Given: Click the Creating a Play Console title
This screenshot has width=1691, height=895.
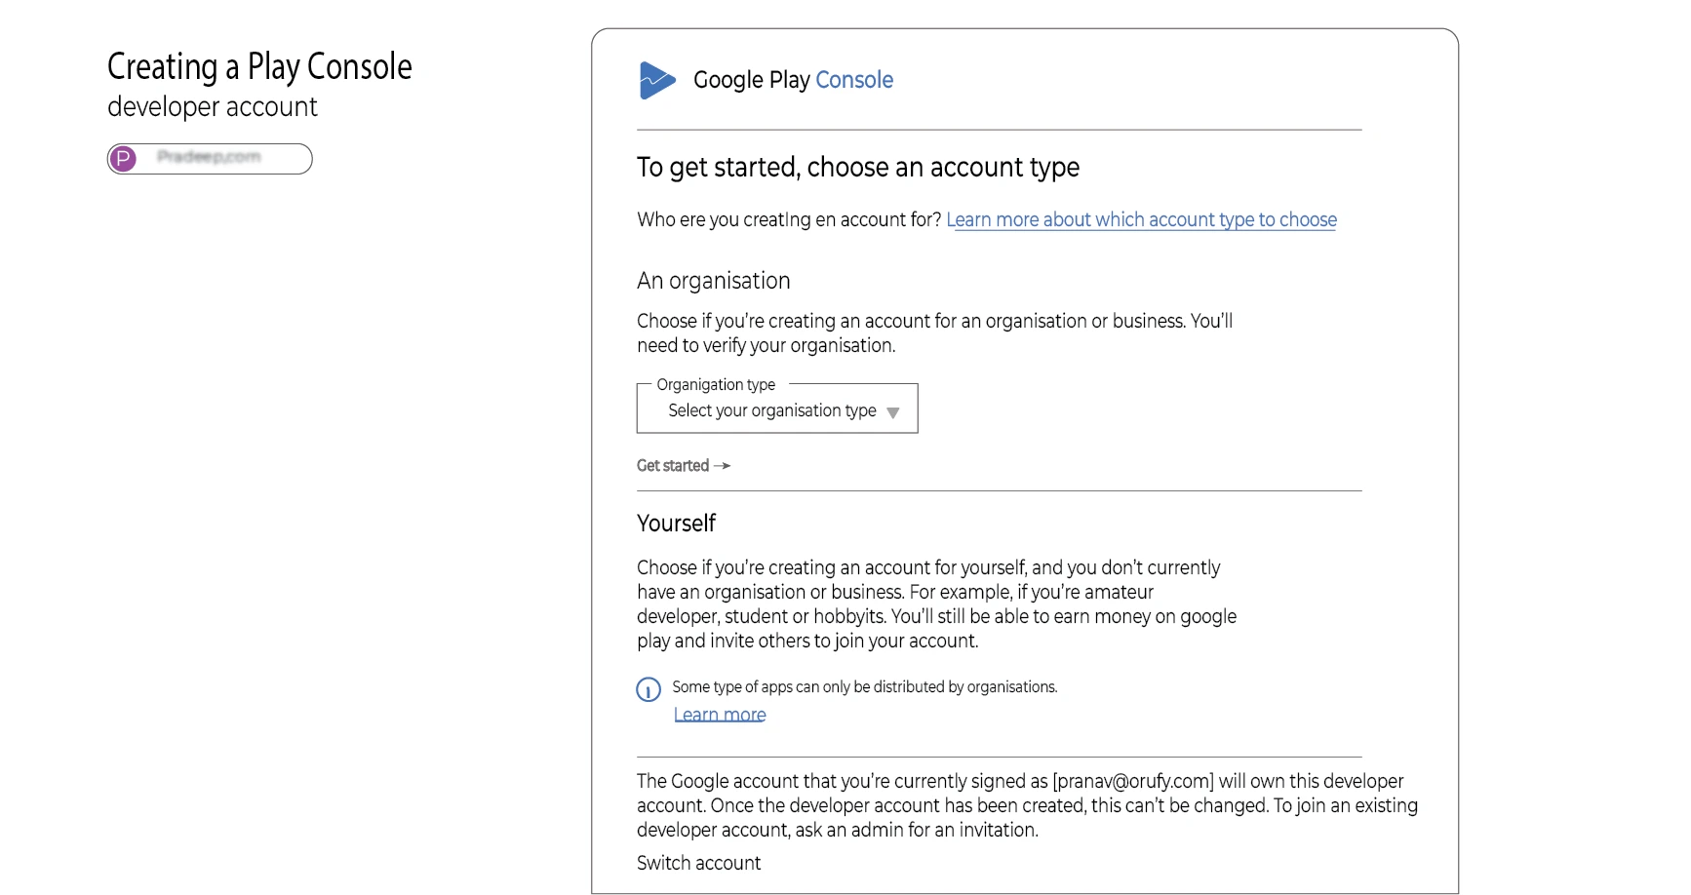Looking at the screenshot, I should [259, 66].
